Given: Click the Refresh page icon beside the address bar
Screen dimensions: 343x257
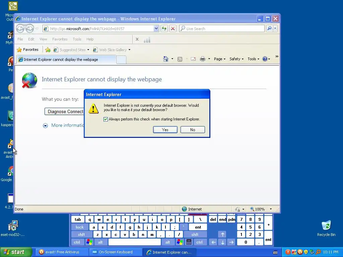Looking at the screenshot, I should pos(164,29).
